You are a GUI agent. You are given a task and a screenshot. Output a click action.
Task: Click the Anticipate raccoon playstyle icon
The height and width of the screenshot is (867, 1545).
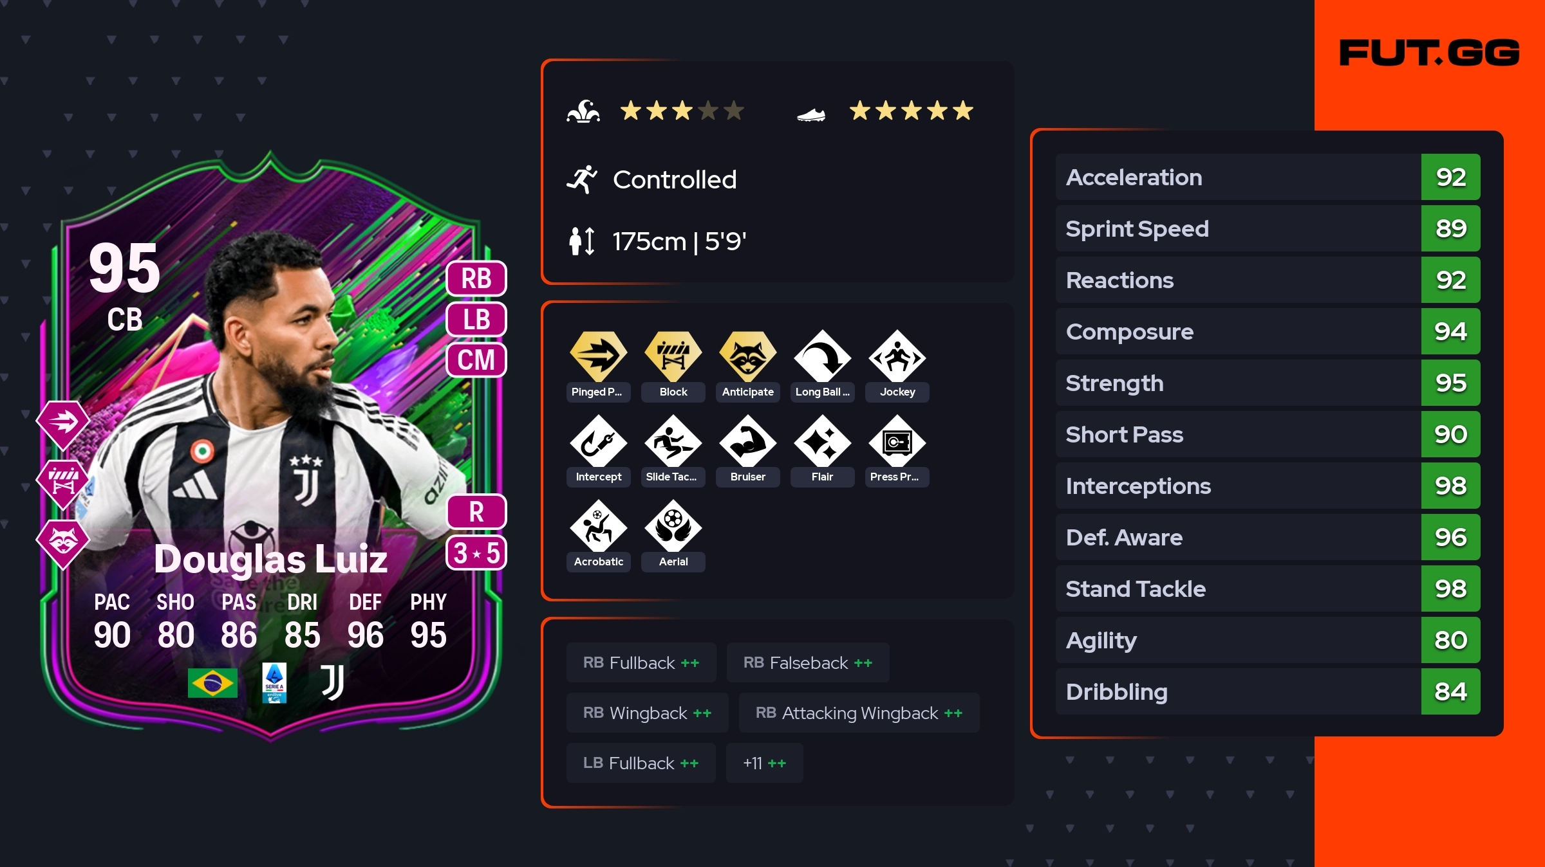pyautogui.click(x=748, y=356)
